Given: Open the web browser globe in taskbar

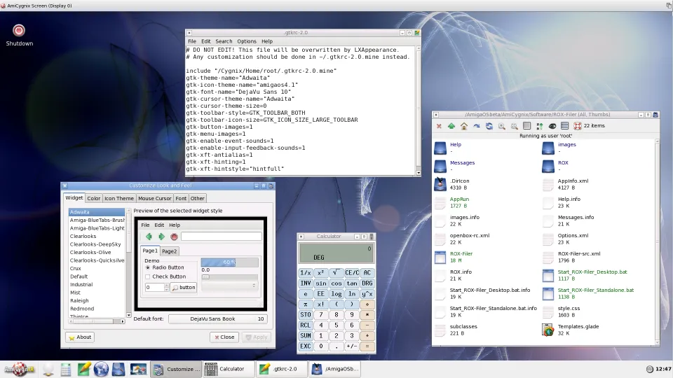Looking at the screenshot, I should 101,369.
